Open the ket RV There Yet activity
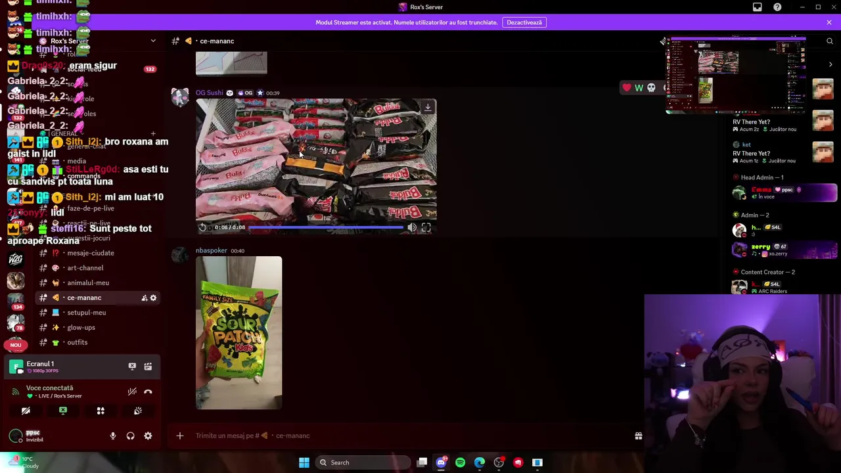The width and height of the screenshot is (841, 473). coord(782,152)
